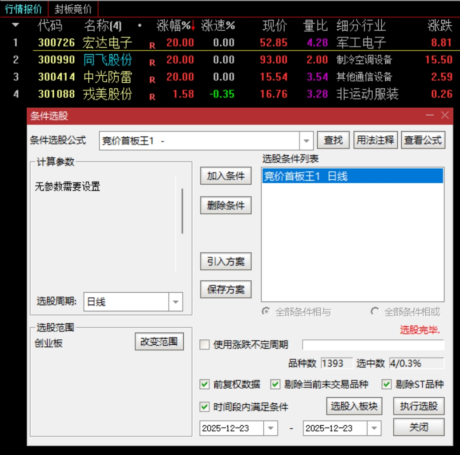Minimize the 条件选股 dialog
This screenshot has height=455, width=460.
[430, 115]
